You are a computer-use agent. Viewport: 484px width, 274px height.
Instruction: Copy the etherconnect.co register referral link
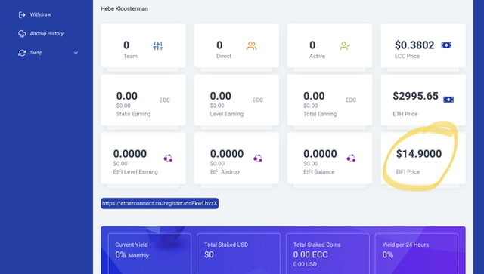click(160, 203)
